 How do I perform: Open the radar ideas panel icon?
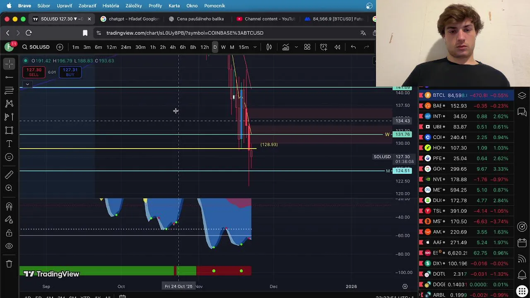(x=522, y=227)
